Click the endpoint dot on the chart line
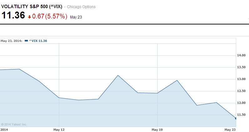249x132 pixels. click(x=236, y=118)
